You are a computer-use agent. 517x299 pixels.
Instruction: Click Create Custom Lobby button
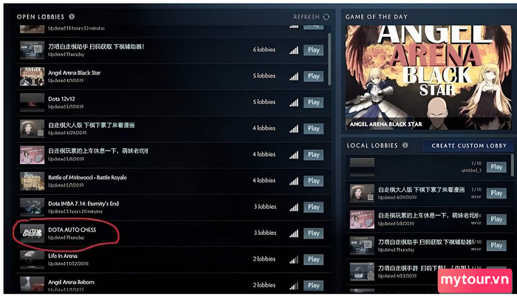tap(468, 145)
